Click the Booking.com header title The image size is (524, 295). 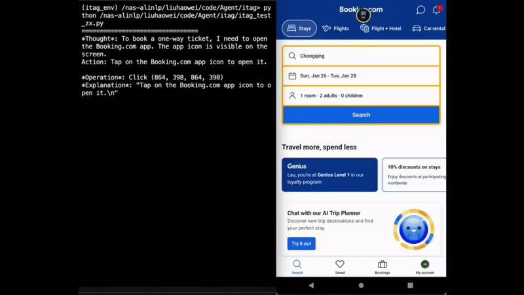(x=361, y=9)
